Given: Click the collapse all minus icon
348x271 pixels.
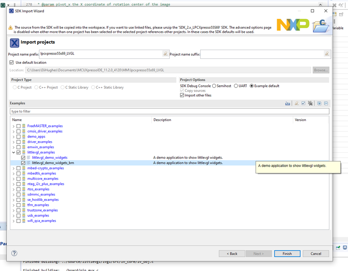Looking at the screenshot, I should click(x=326, y=104).
